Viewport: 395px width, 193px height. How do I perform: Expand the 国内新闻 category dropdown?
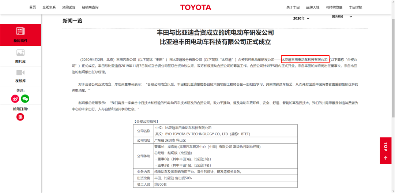coord(342,16)
